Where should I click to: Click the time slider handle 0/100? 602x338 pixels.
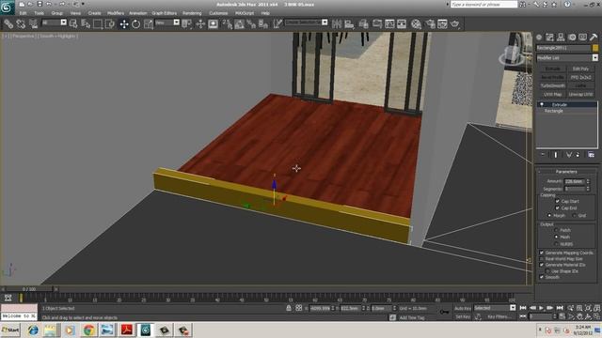(29, 289)
